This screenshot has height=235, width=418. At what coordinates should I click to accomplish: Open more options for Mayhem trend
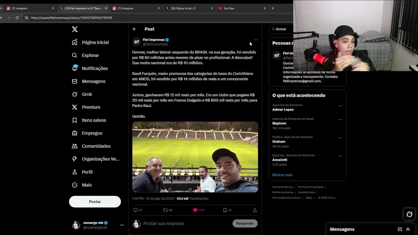(340, 119)
